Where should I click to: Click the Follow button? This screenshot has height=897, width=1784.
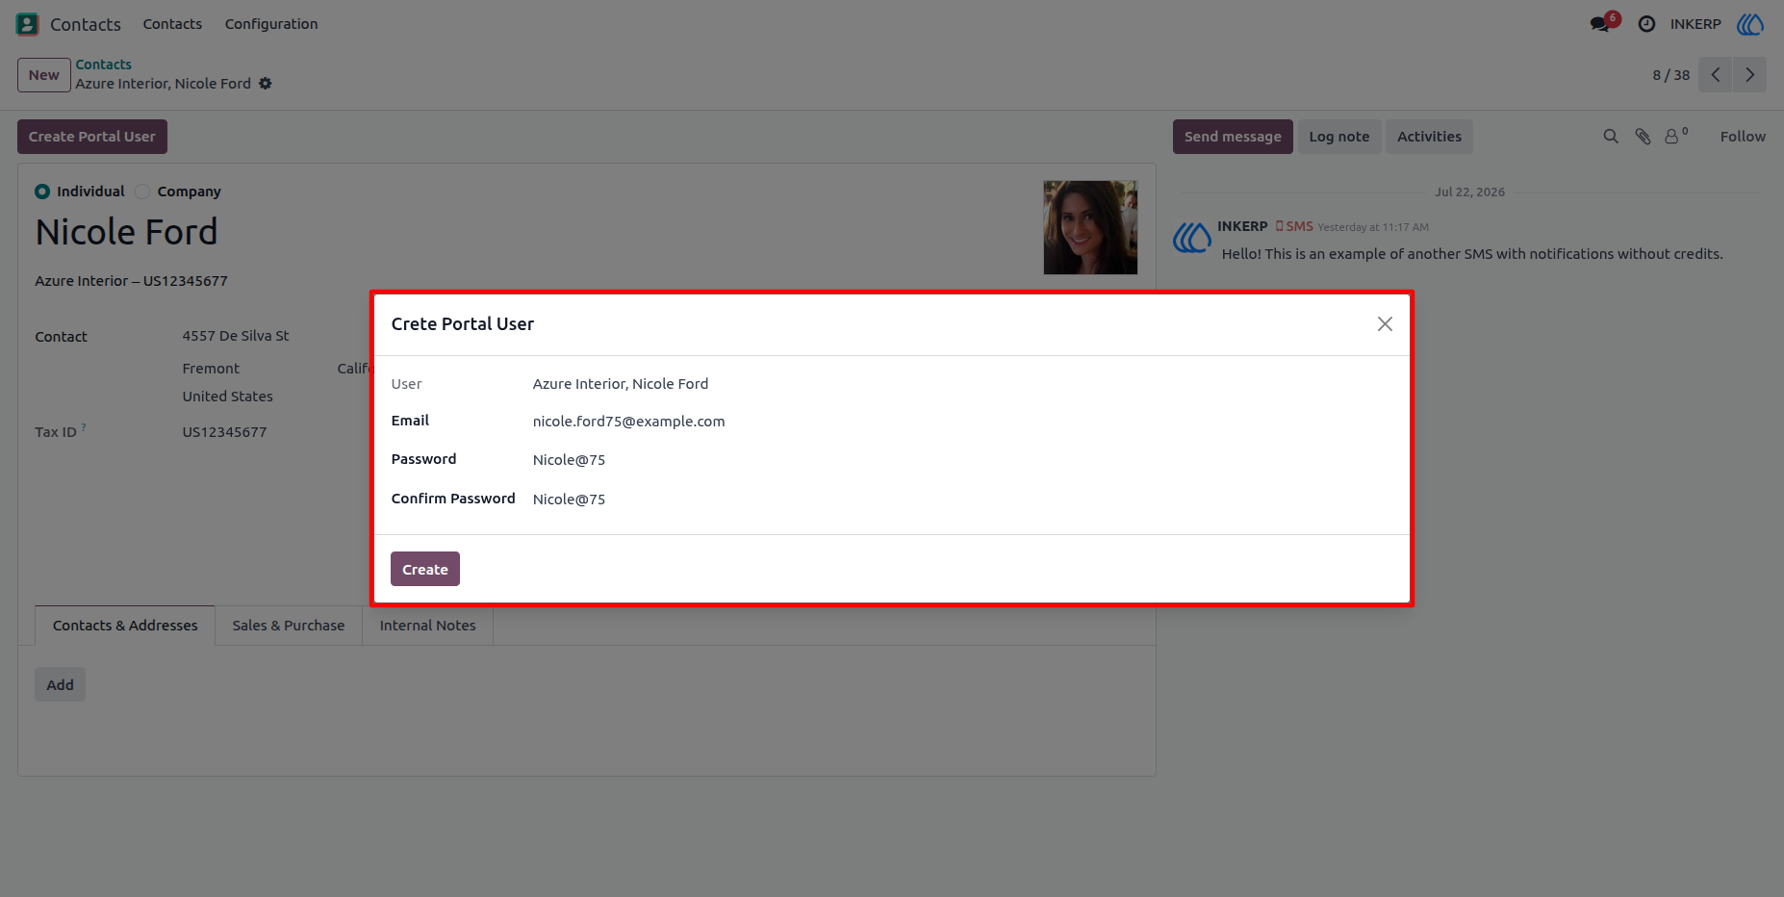1743,137
